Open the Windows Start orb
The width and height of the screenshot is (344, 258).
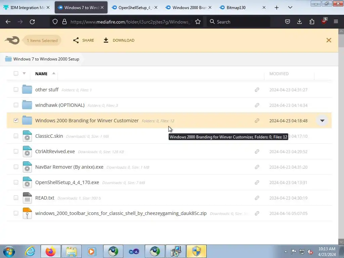click(x=9, y=251)
